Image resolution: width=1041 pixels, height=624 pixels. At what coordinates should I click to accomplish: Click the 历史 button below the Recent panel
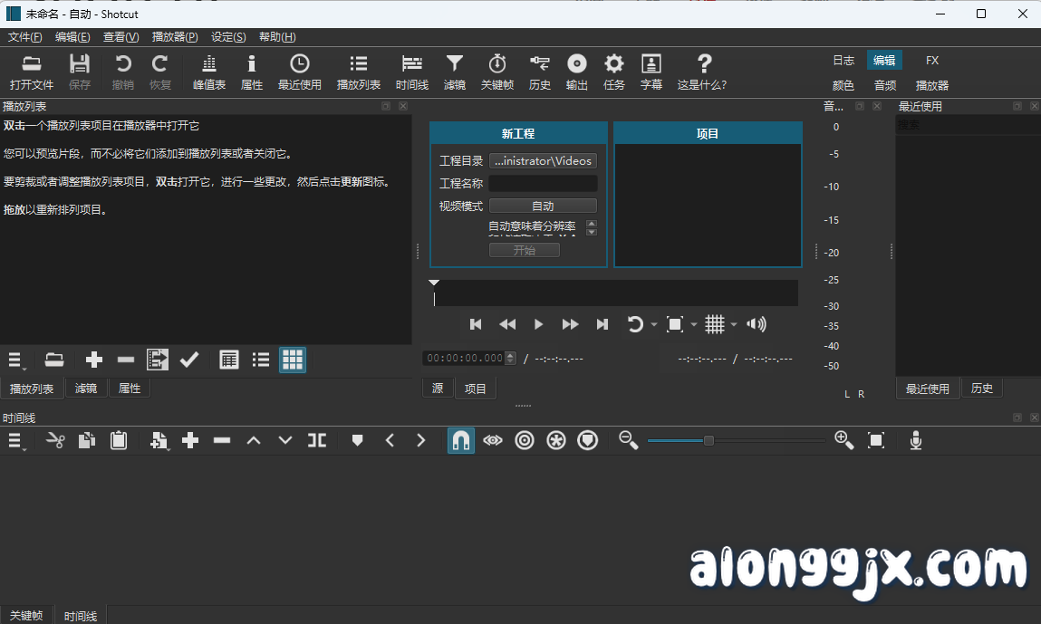[982, 388]
